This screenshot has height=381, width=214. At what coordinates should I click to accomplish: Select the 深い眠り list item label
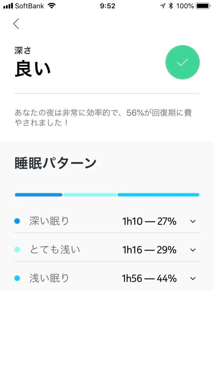tap(49, 221)
